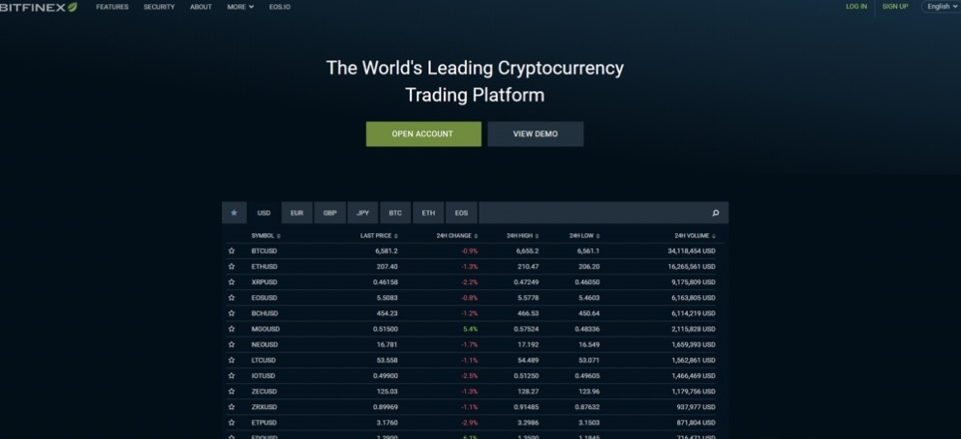Favorite the ETHUSD row star
Viewport: 961px width, 439px height.
(232, 267)
